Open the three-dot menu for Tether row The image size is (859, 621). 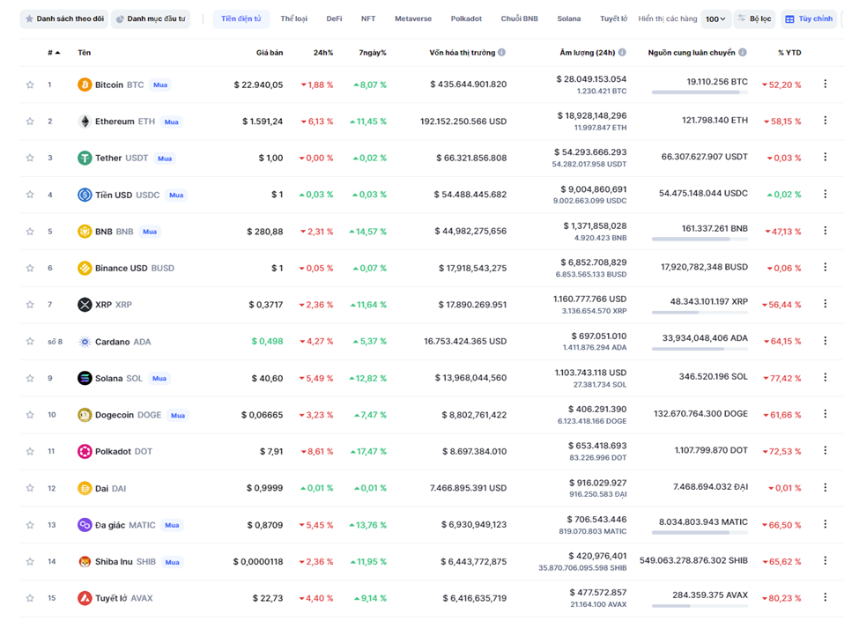(825, 157)
